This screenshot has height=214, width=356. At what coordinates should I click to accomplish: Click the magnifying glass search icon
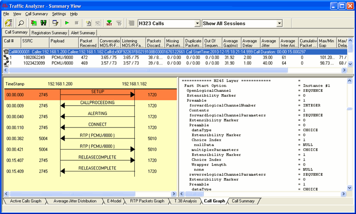pos(21,23)
